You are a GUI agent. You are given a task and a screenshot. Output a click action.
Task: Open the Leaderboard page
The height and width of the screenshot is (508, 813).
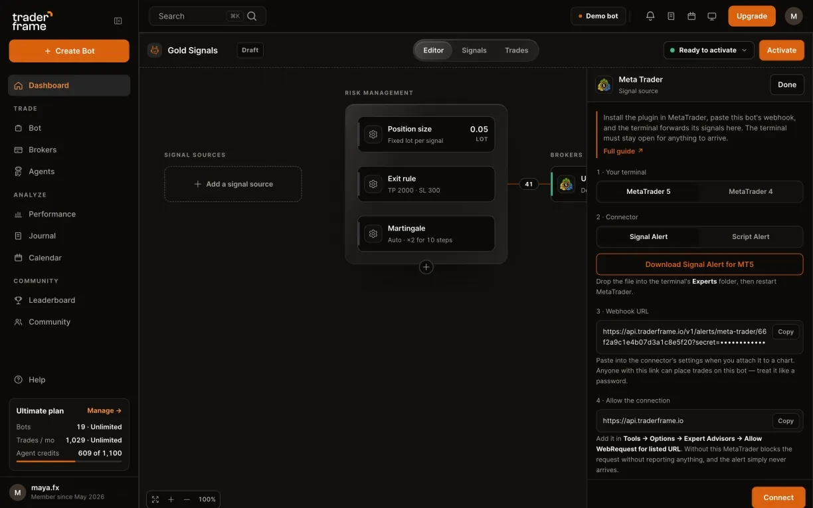coord(69,300)
